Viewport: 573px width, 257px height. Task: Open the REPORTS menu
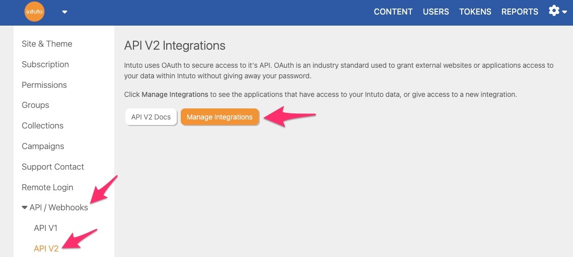click(x=520, y=12)
